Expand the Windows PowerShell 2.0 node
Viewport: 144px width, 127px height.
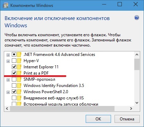click(x=8, y=92)
